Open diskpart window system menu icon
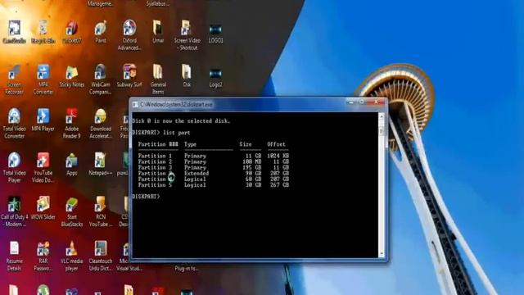This screenshot has width=524, height=295. coord(135,105)
